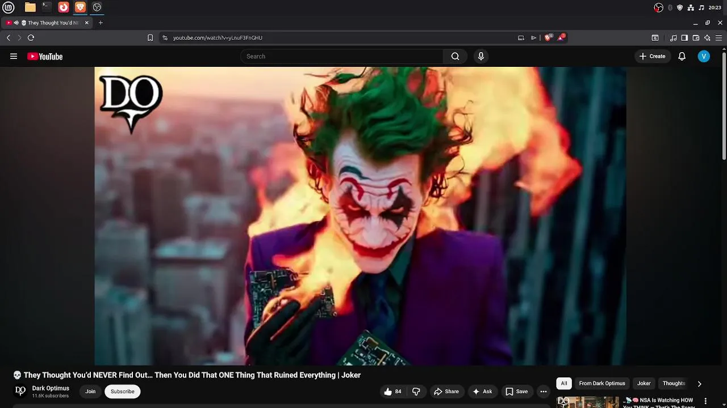The height and width of the screenshot is (408, 727).
Task: Go back to the previous page
Action: [9, 38]
